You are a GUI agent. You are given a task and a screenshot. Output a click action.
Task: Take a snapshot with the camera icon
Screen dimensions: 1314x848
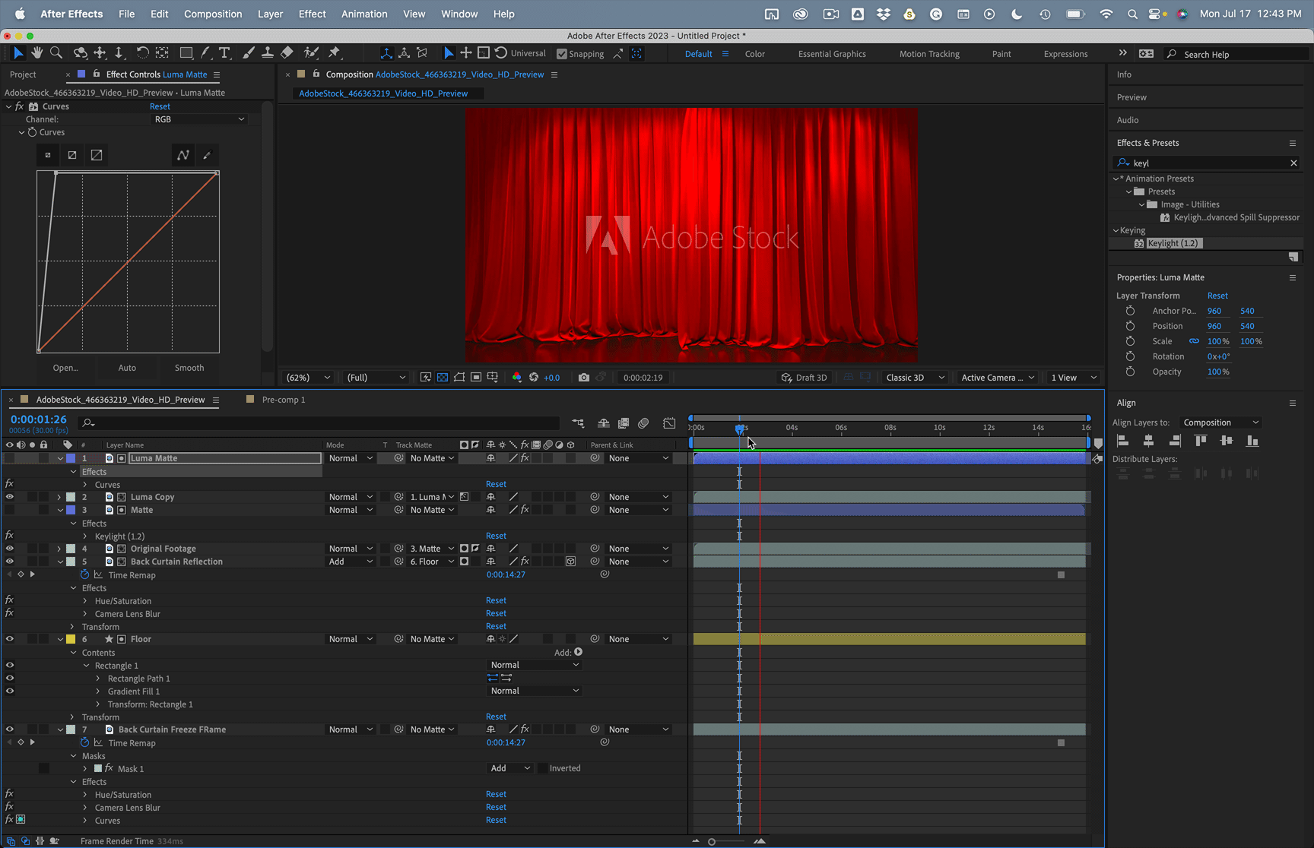coord(584,378)
